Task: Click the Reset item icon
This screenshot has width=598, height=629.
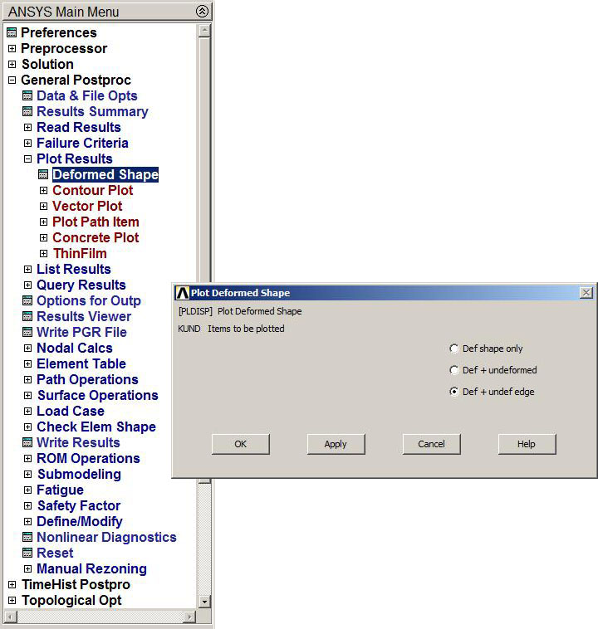Action: pos(27,553)
